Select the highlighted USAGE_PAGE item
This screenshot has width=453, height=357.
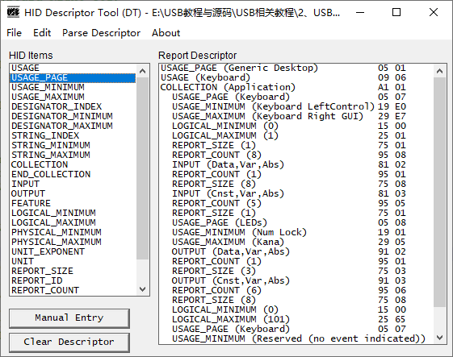(73, 78)
